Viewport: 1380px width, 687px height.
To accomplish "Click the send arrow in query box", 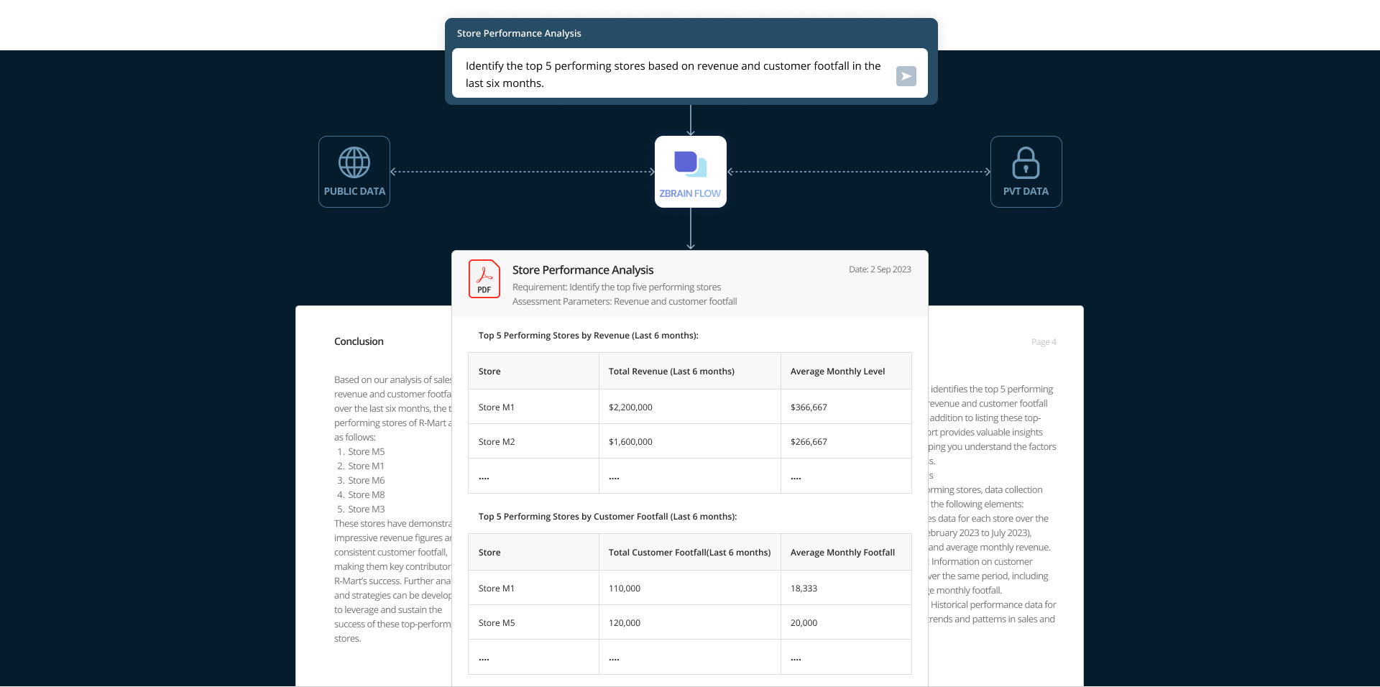I will coord(906,75).
